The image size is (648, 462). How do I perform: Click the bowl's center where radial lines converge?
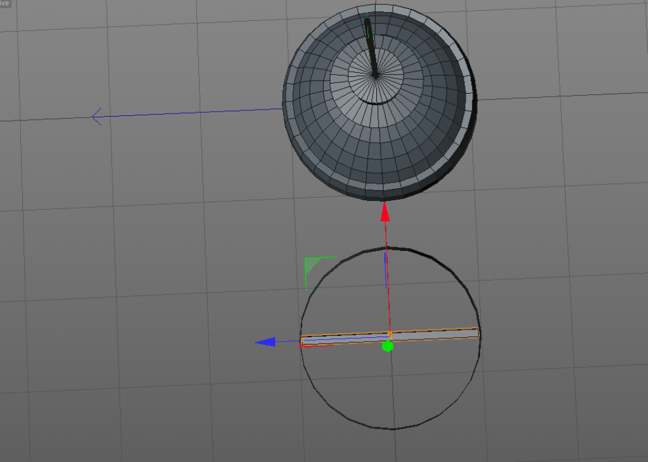[x=376, y=75]
